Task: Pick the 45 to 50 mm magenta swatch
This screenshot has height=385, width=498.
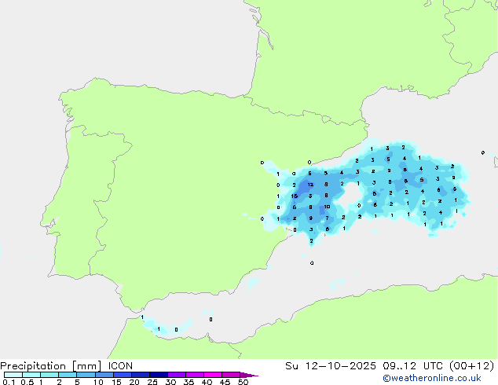Action: (x=233, y=375)
